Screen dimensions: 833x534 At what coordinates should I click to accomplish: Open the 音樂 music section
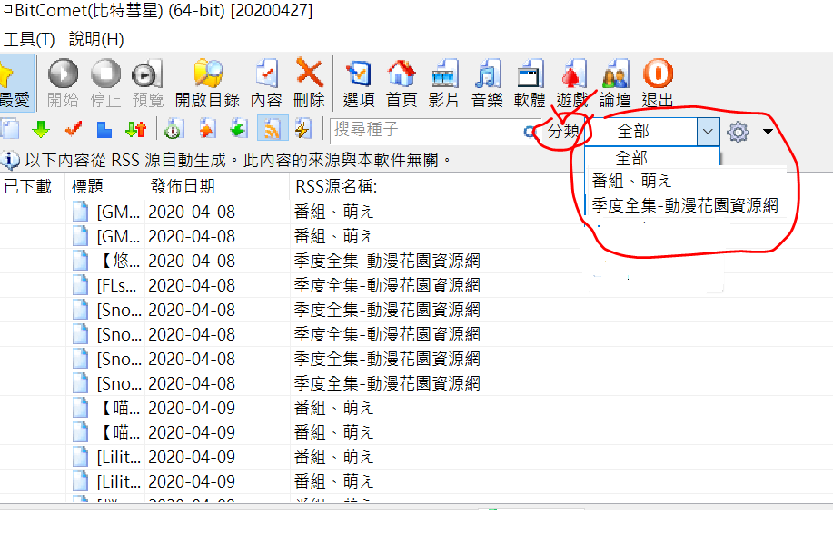487,83
